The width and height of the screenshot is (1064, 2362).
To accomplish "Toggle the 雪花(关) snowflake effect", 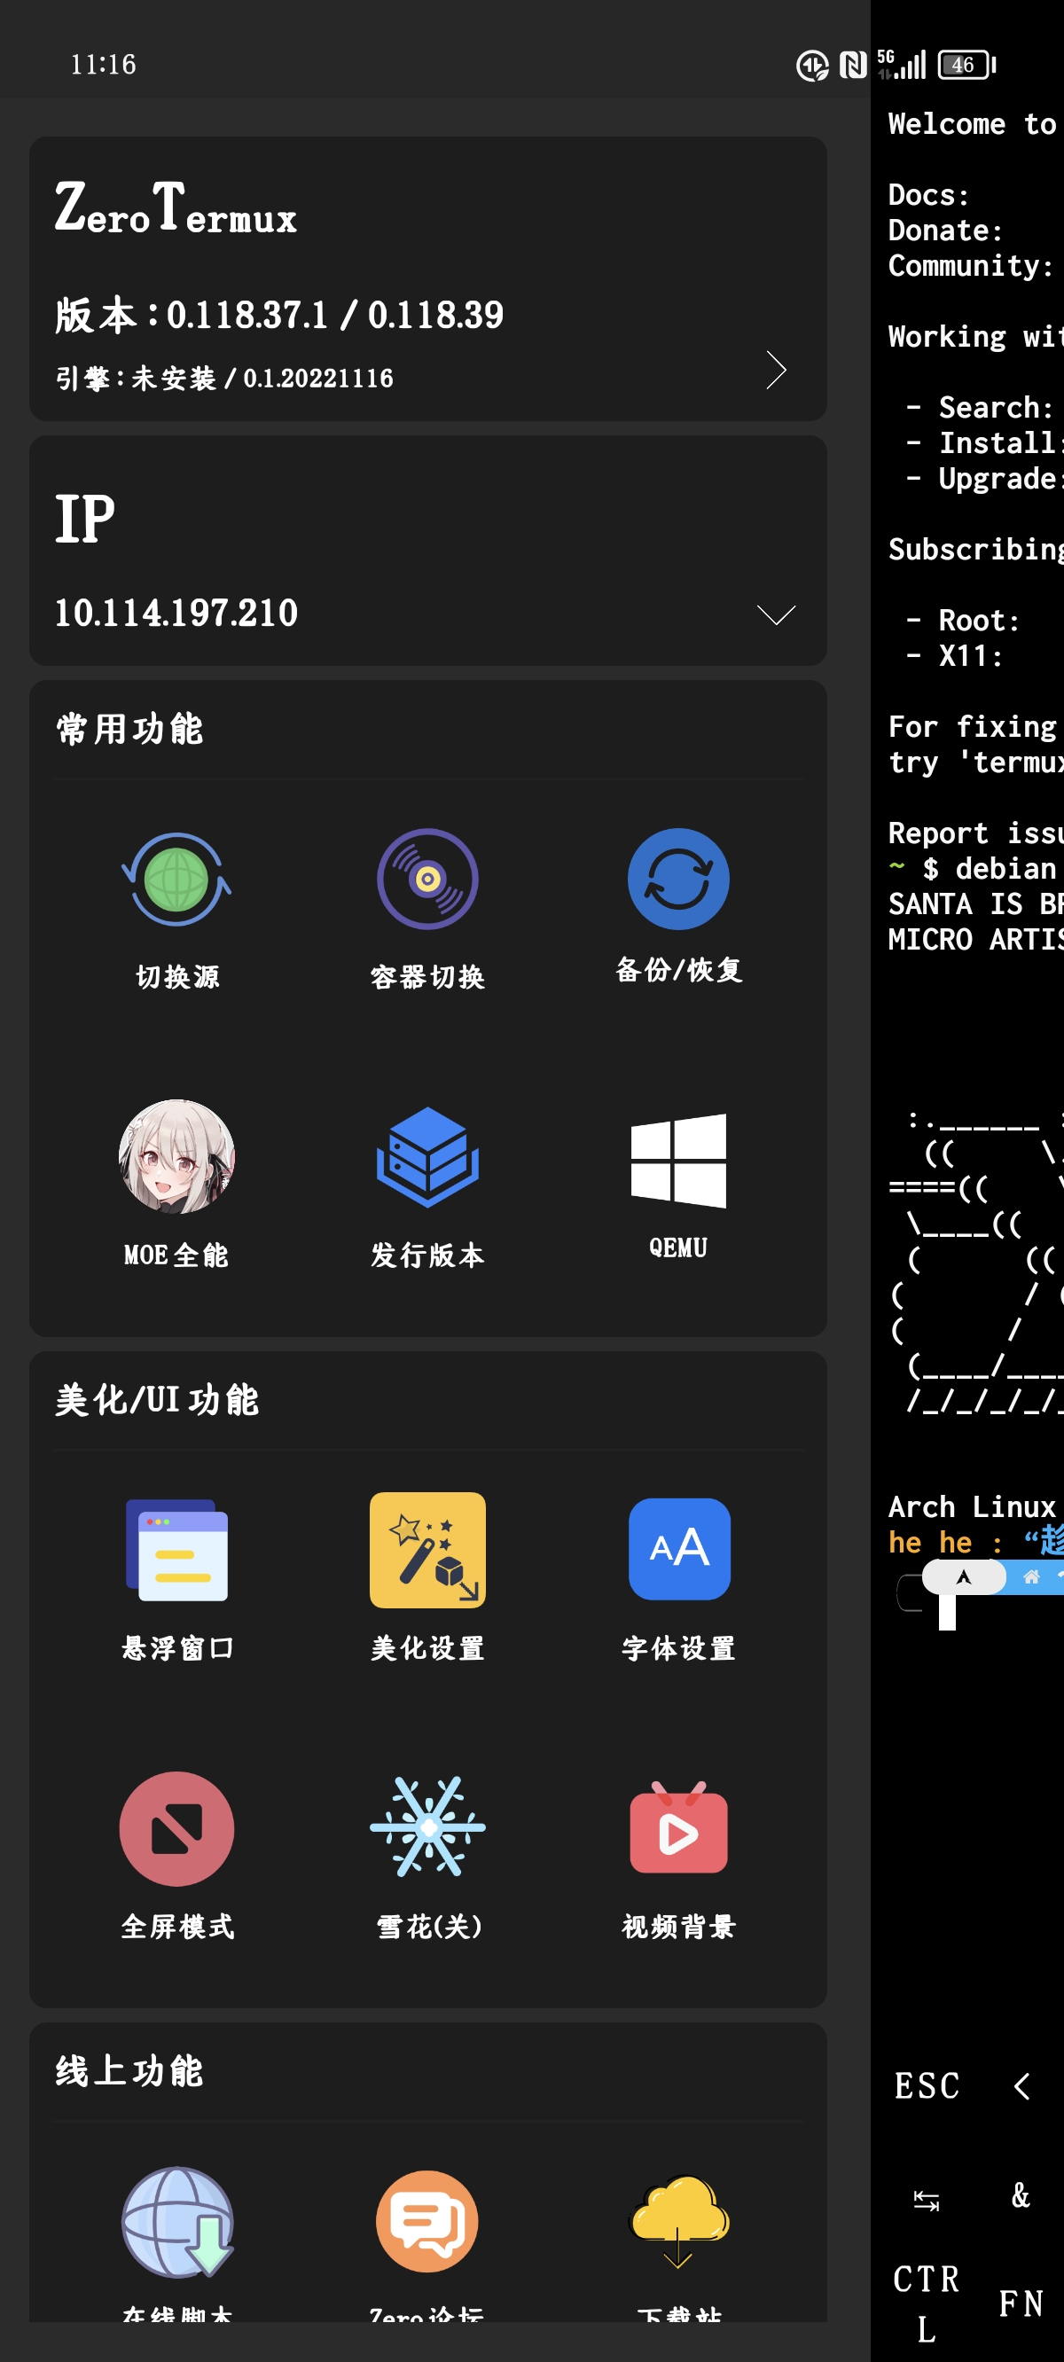I will [x=427, y=1828].
